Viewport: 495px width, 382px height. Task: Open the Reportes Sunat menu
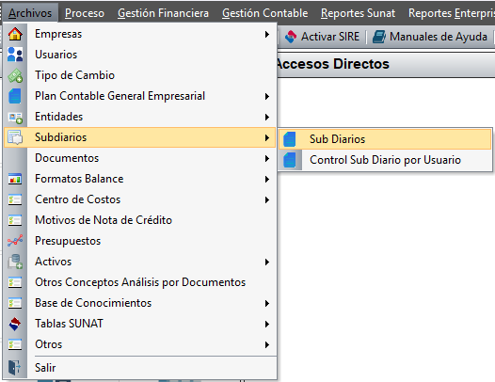coord(358,13)
